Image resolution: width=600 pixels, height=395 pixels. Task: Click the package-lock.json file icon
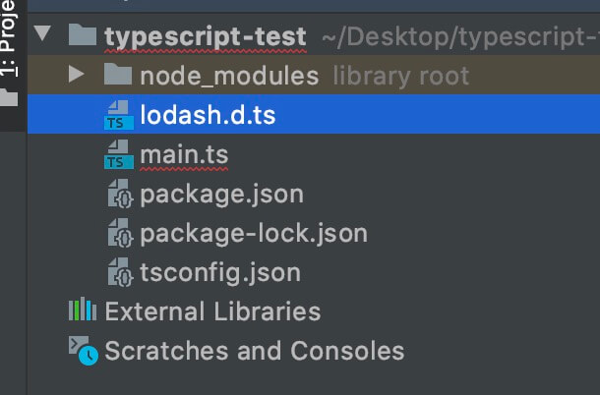point(119,234)
